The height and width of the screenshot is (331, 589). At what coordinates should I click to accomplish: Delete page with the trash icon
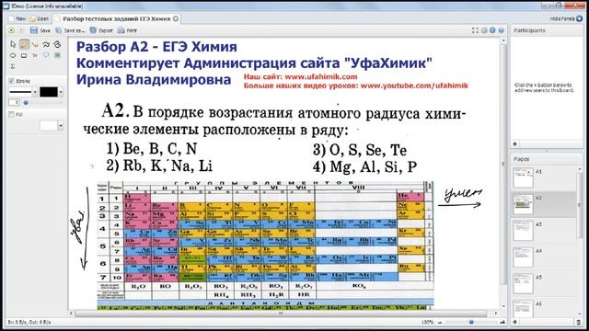pyautogui.click(x=579, y=322)
